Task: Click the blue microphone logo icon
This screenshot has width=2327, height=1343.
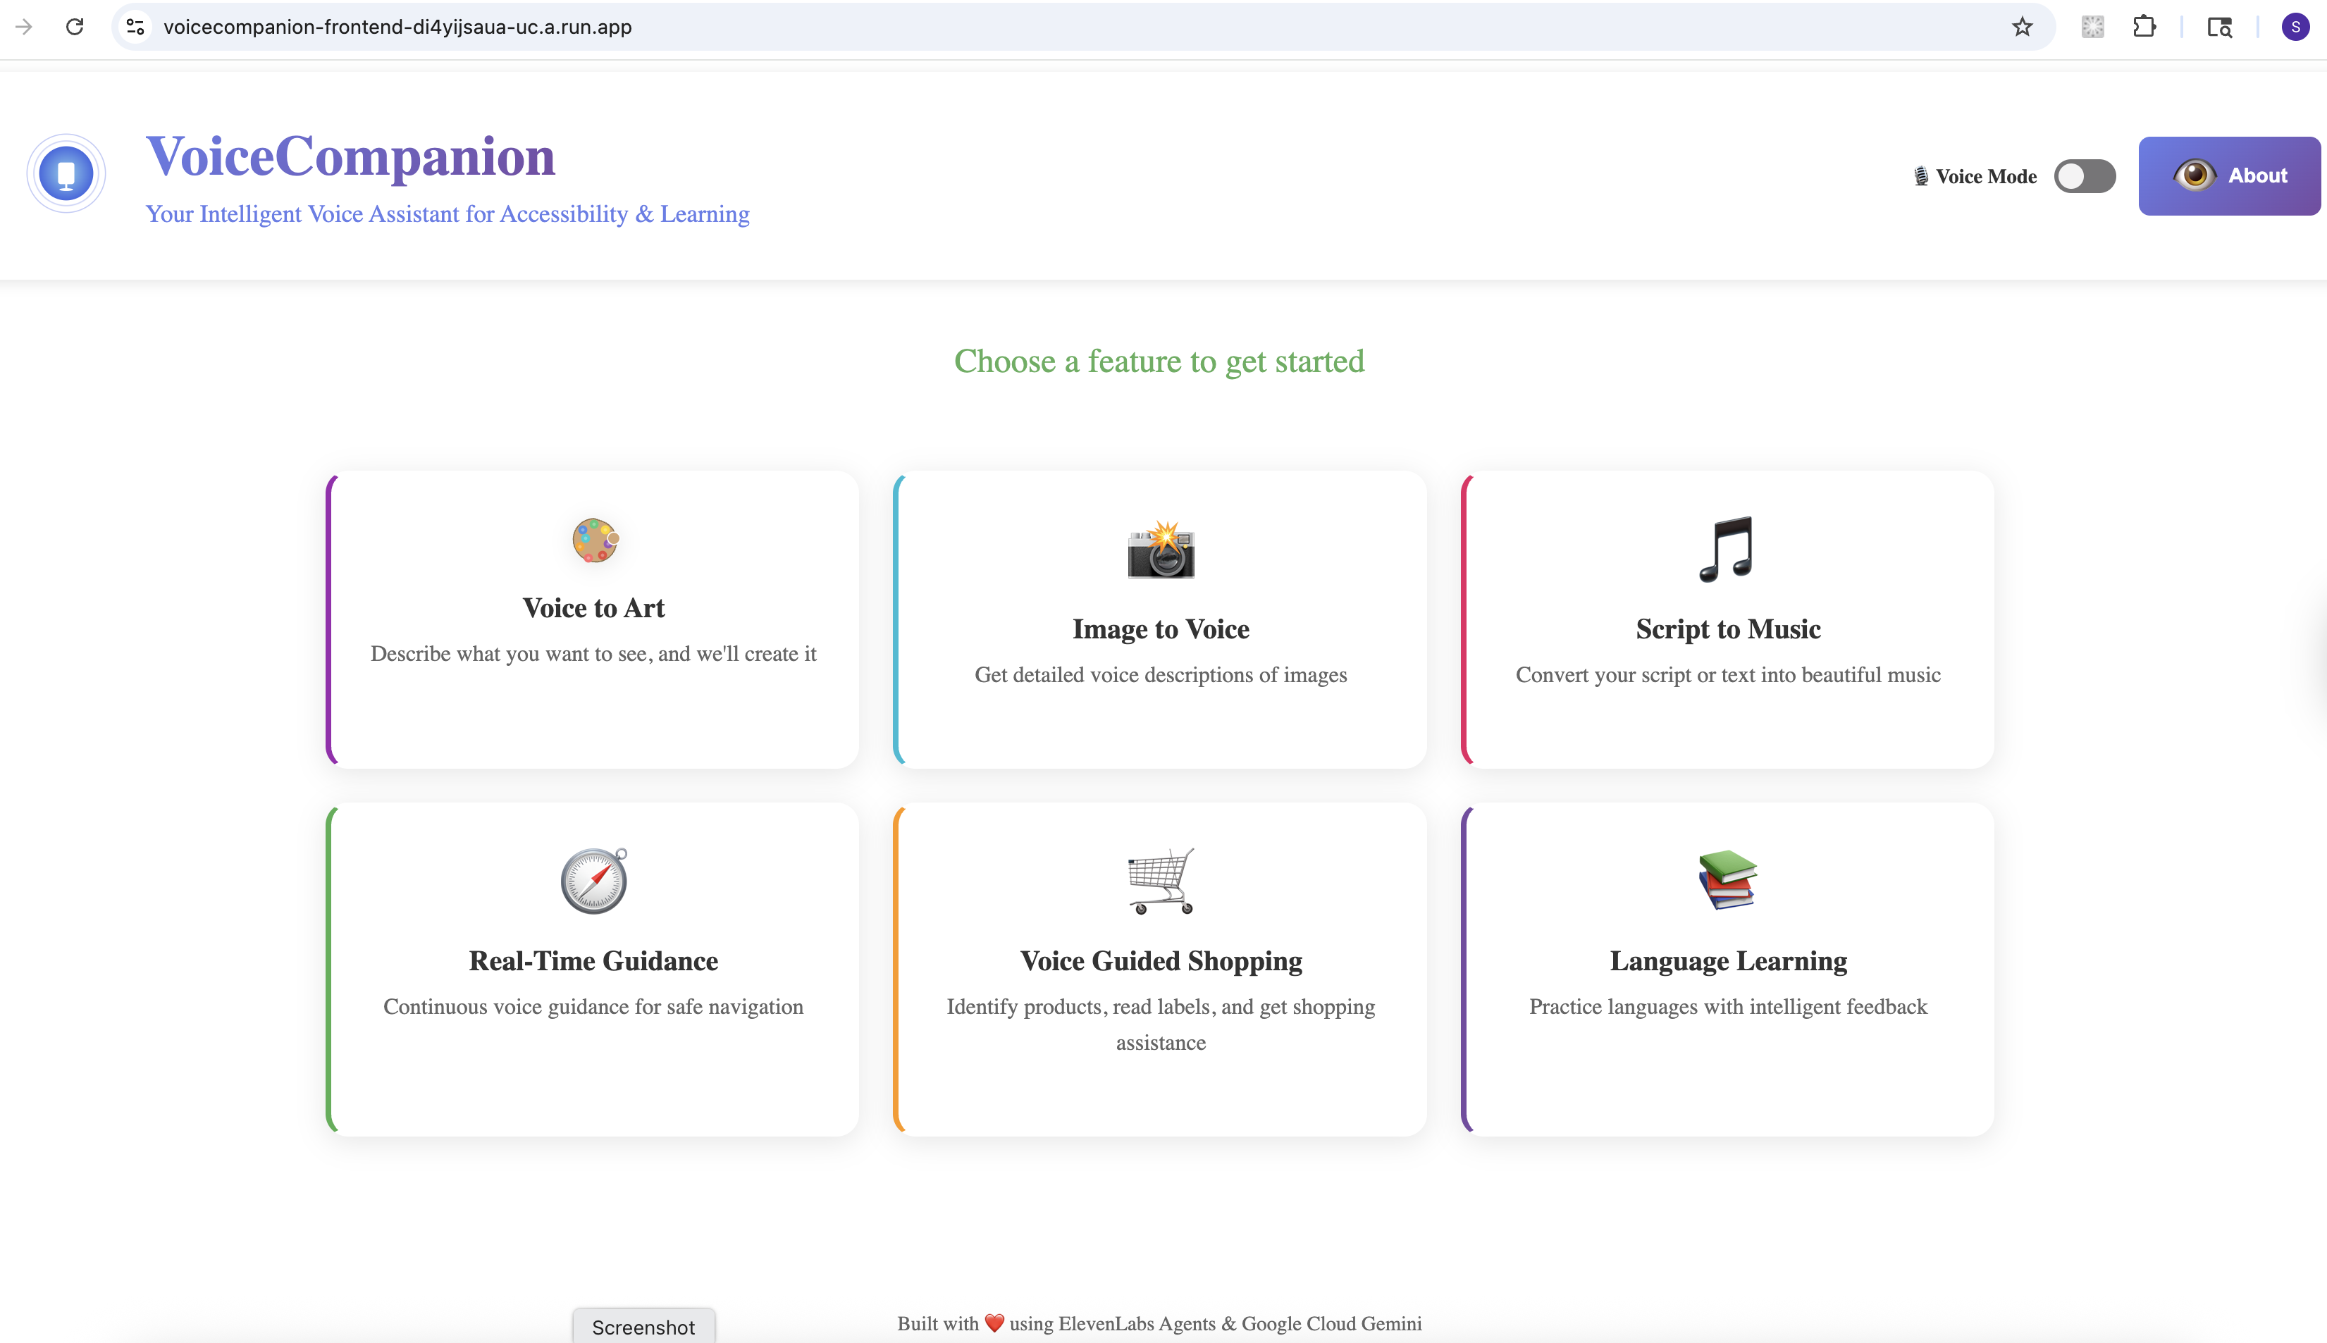Action: 66,174
